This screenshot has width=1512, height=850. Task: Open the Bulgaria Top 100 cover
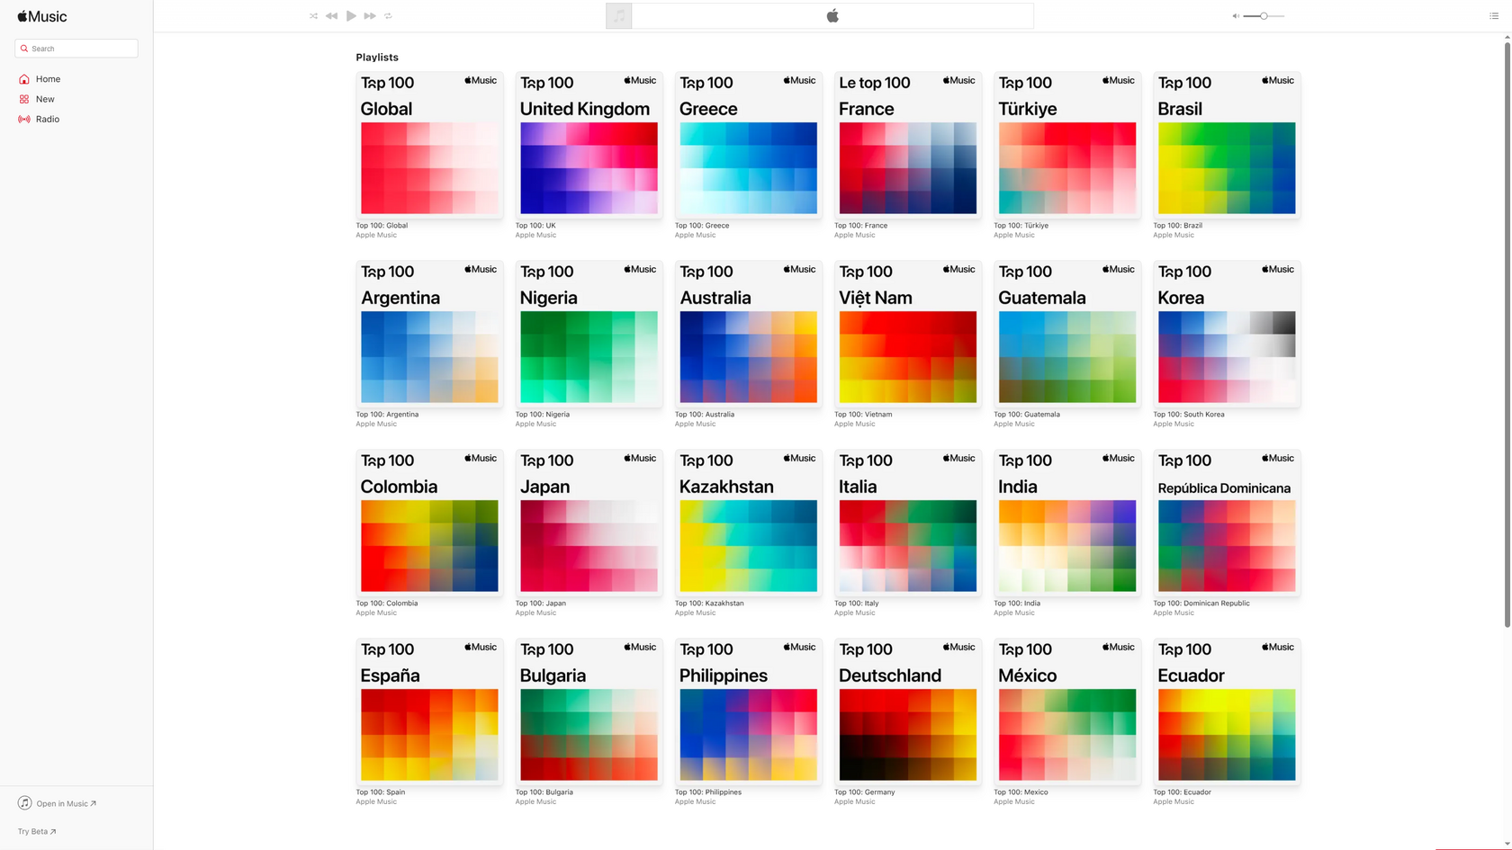(589, 711)
